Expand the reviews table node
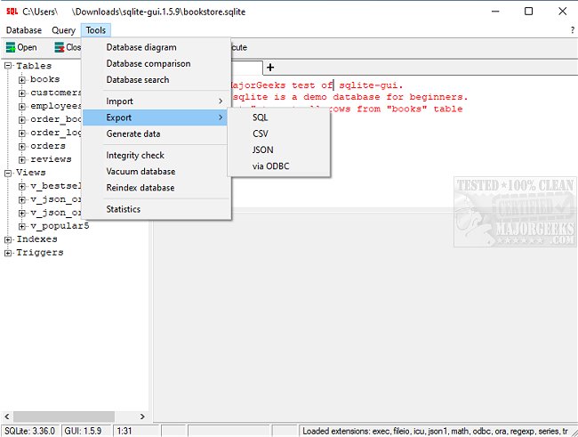Screen dimensions: 578x437 coord(22,160)
